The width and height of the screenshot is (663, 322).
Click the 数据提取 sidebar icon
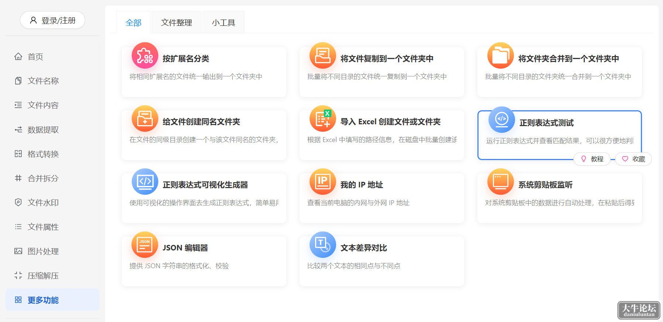(x=18, y=129)
